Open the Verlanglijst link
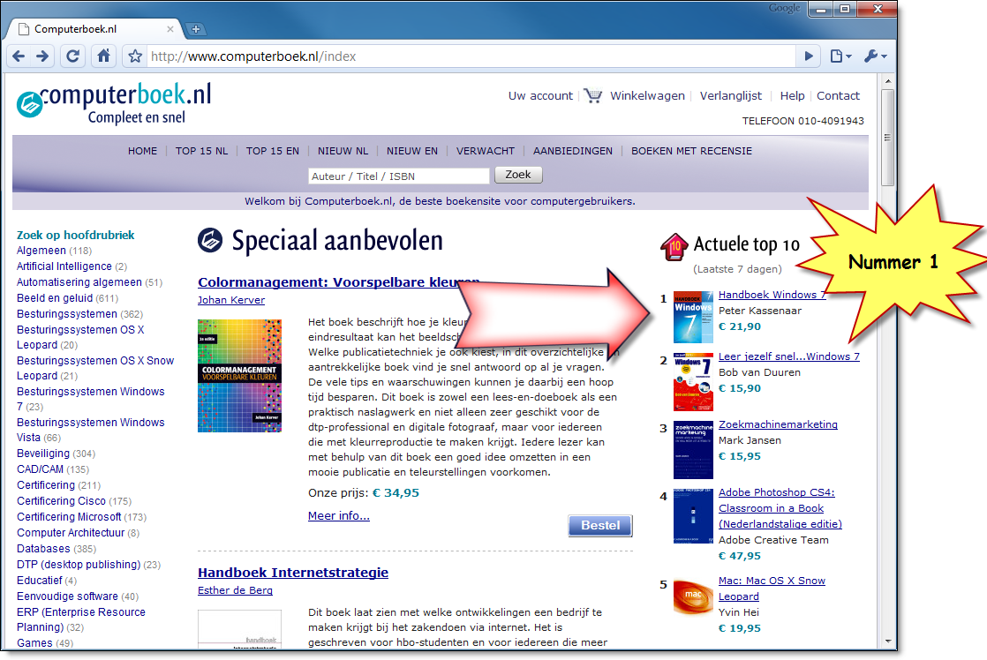 [x=731, y=95]
